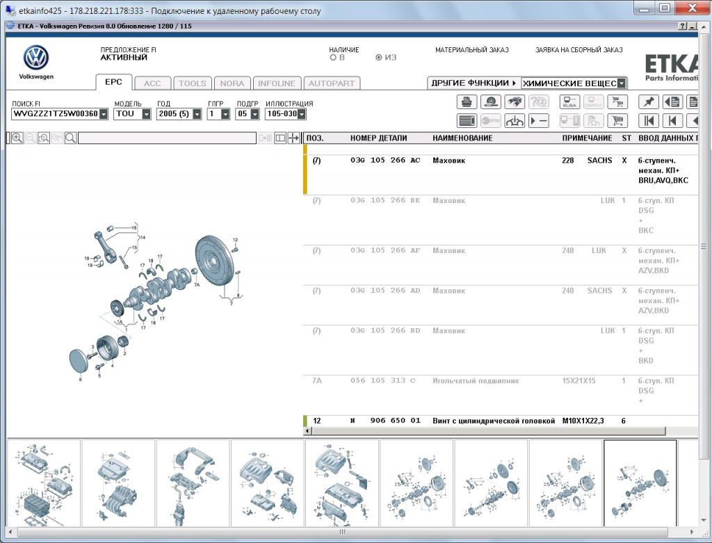Click the ST column header
This screenshot has width=712, height=543.
(626, 138)
